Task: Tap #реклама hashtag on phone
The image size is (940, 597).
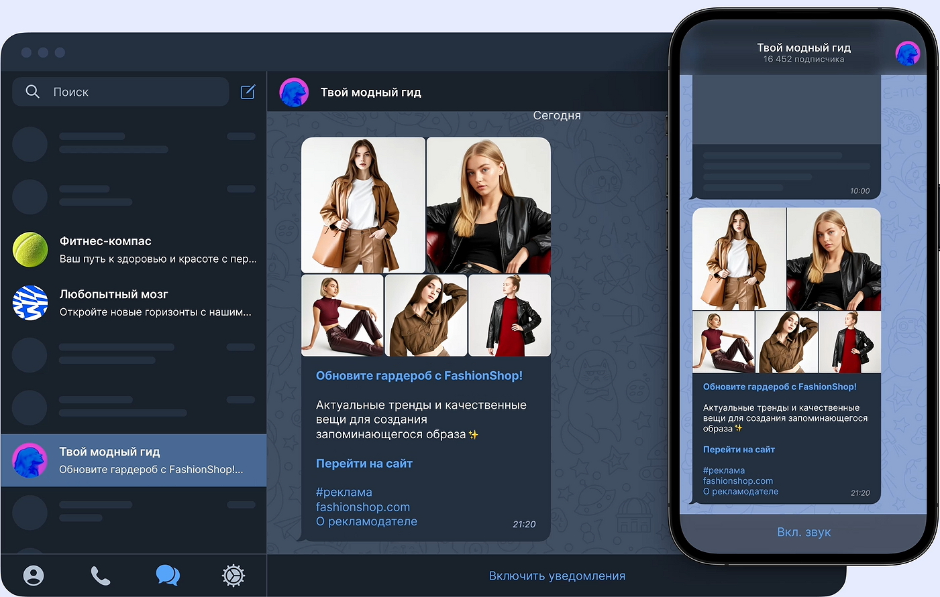Action: pyautogui.click(x=724, y=470)
